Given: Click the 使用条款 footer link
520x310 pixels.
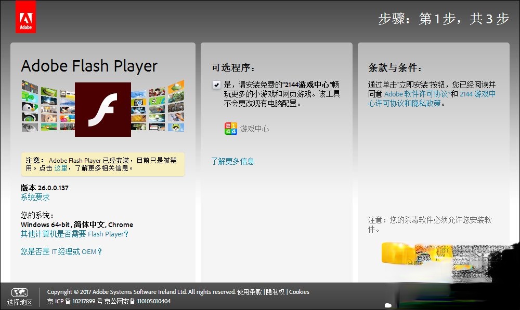Looking at the screenshot, I should (x=250, y=292).
